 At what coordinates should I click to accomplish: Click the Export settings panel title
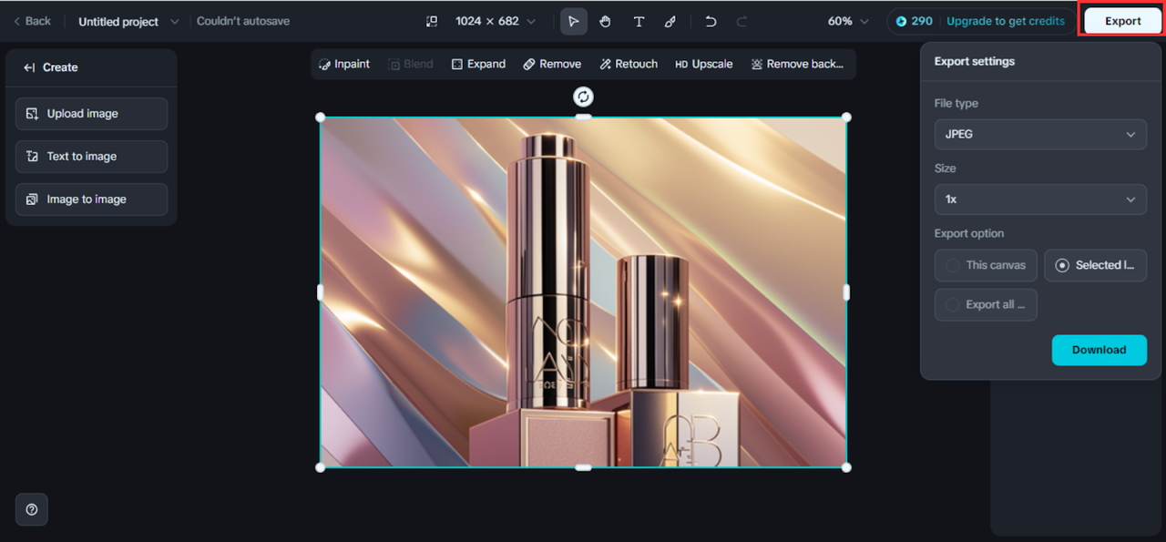coord(975,61)
